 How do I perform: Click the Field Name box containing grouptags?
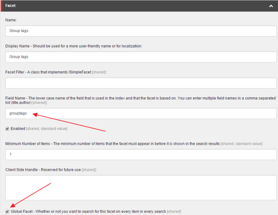pos(141,113)
